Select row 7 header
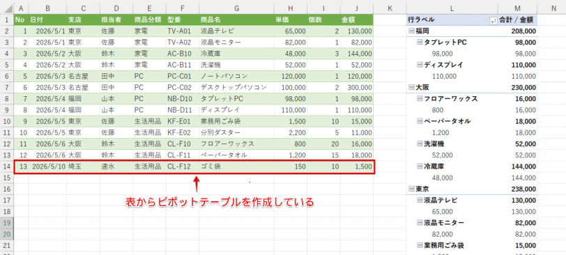The width and height of the screenshot is (566, 255). click(7, 87)
